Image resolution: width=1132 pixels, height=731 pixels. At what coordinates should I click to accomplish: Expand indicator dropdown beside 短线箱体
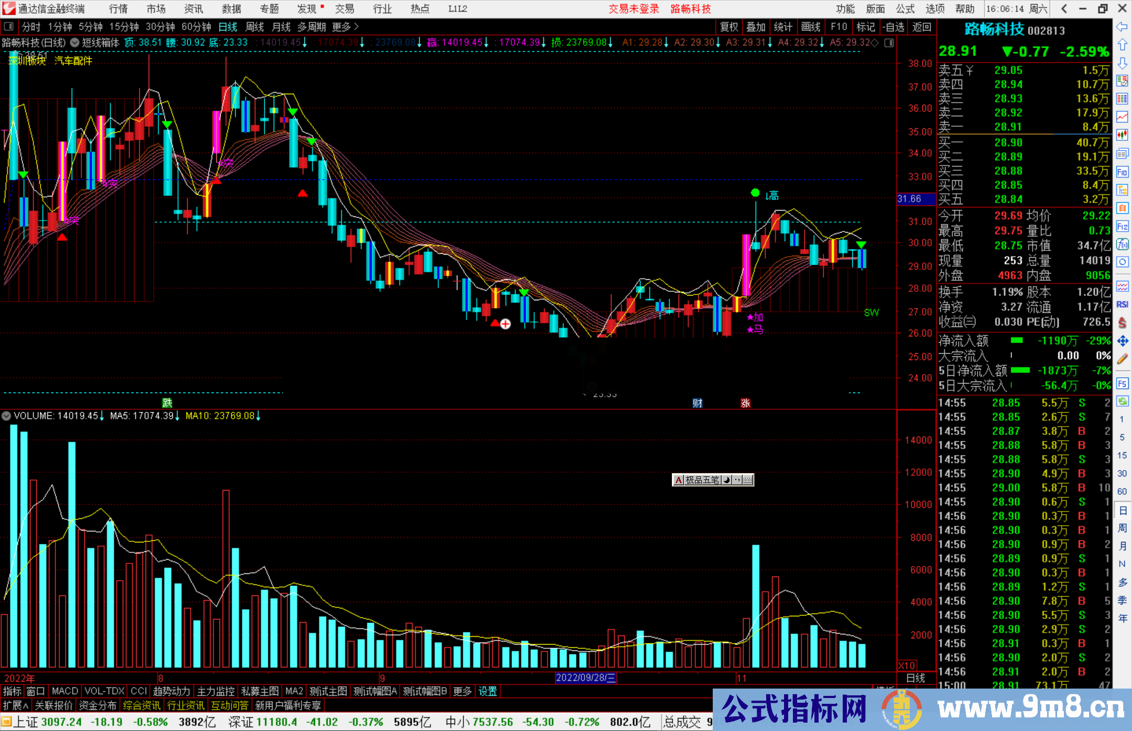[x=75, y=43]
